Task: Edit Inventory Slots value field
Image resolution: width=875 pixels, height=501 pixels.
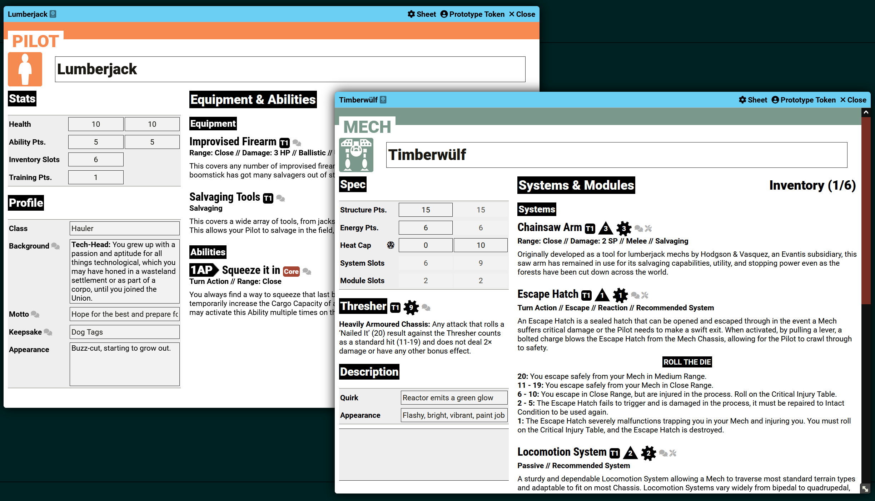Action: 96,160
